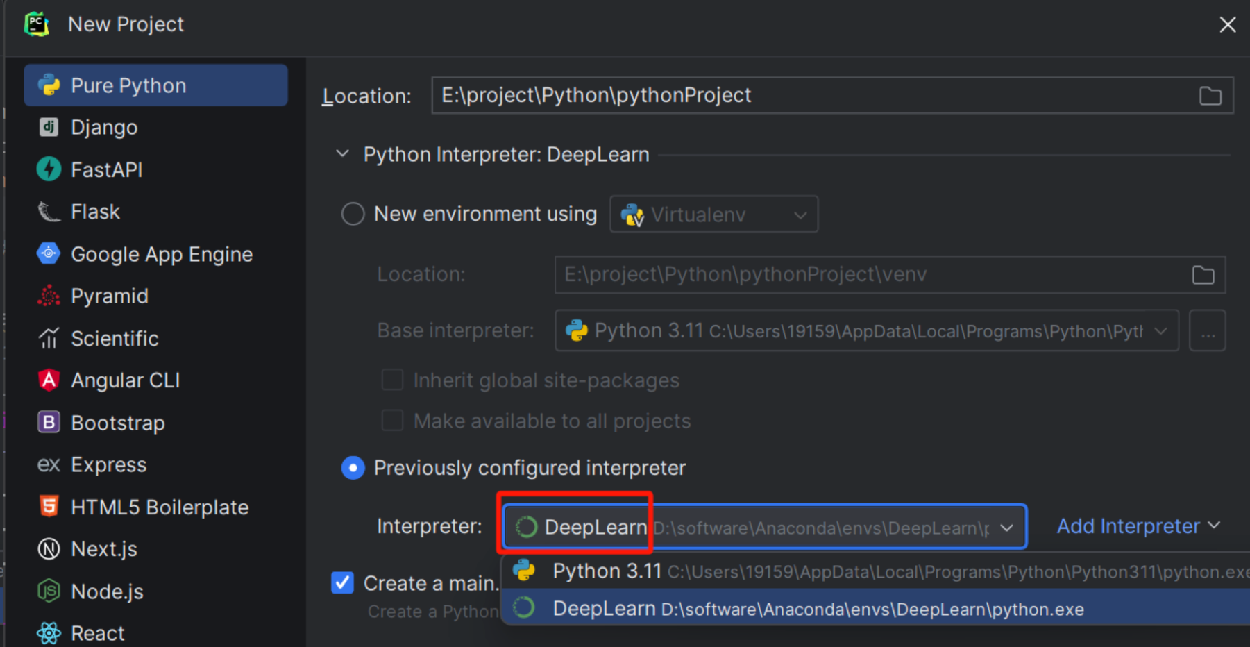Select the FastAPI lightning icon
Viewport: 1250px width, 647px height.
click(x=49, y=169)
